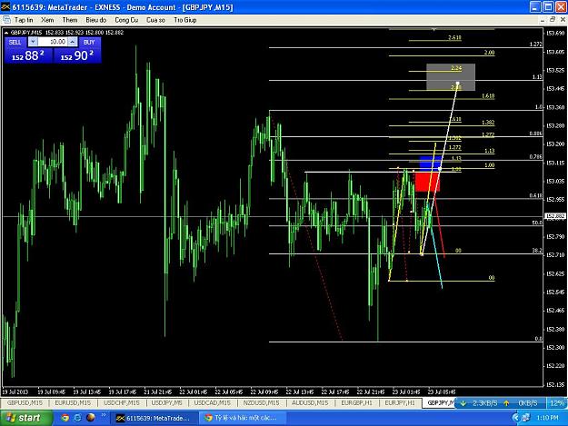The width and height of the screenshot is (568, 426).
Task: Click the lot volume input field
Action: 53,42
